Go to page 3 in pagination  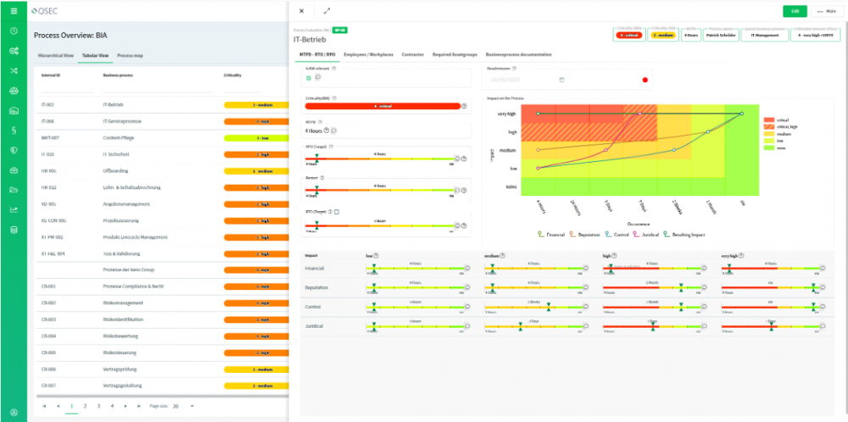pos(98,406)
